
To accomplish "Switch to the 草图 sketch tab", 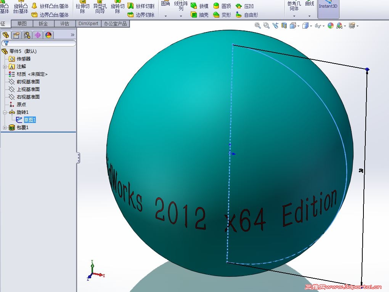I will (x=22, y=24).
